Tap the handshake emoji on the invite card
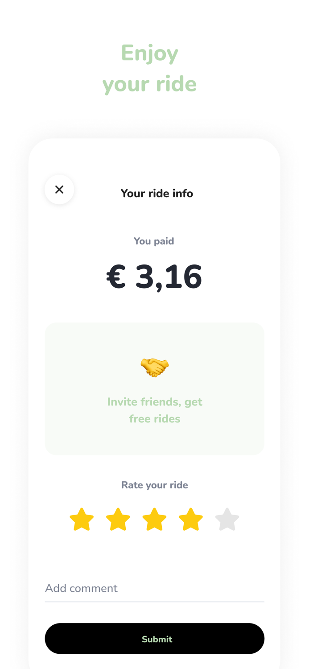 [155, 367]
